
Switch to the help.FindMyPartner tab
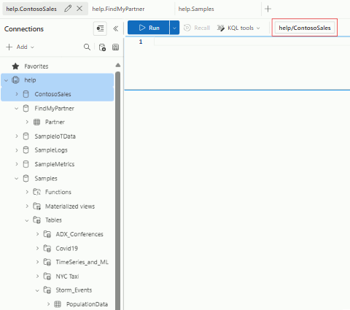point(118,9)
